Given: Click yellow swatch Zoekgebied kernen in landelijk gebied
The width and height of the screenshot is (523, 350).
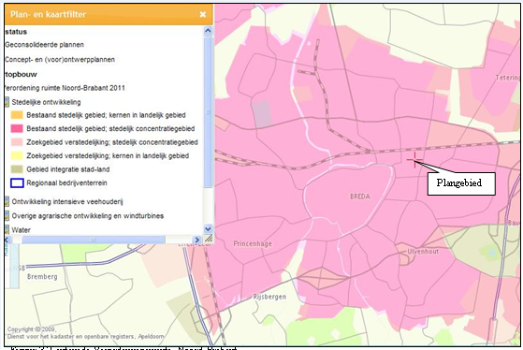Looking at the screenshot, I should (17, 155).
